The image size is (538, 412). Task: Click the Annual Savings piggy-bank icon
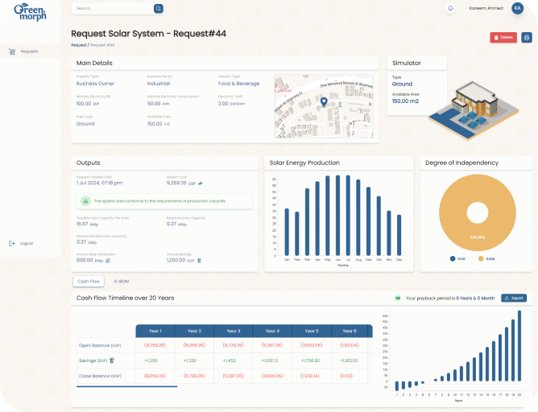tap(200, 261)
